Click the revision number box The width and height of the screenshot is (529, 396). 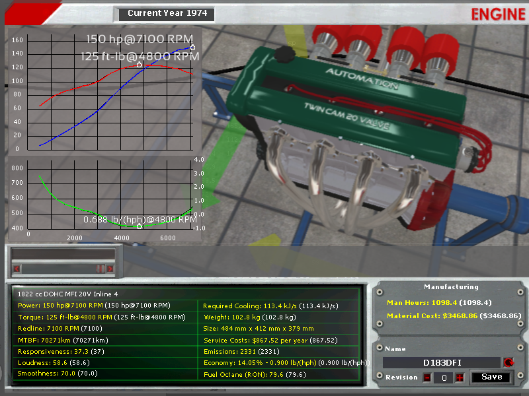(443, 378)
